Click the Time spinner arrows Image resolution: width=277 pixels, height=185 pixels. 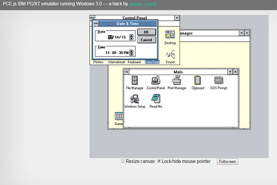tap(132, 53)
